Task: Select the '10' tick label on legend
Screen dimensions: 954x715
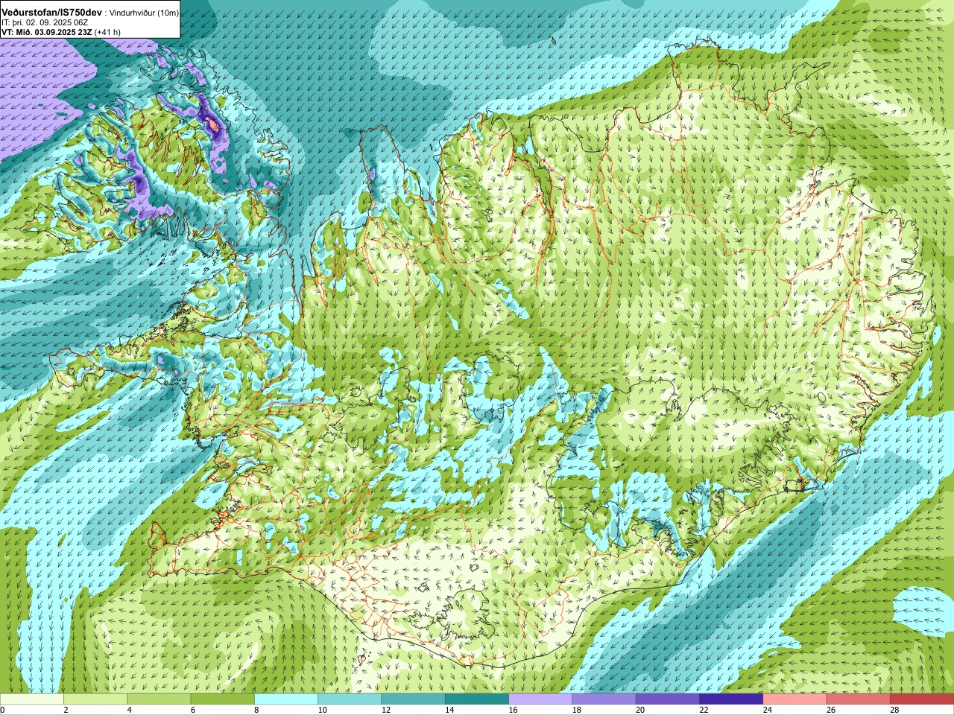Action: [x=322, y=710]
